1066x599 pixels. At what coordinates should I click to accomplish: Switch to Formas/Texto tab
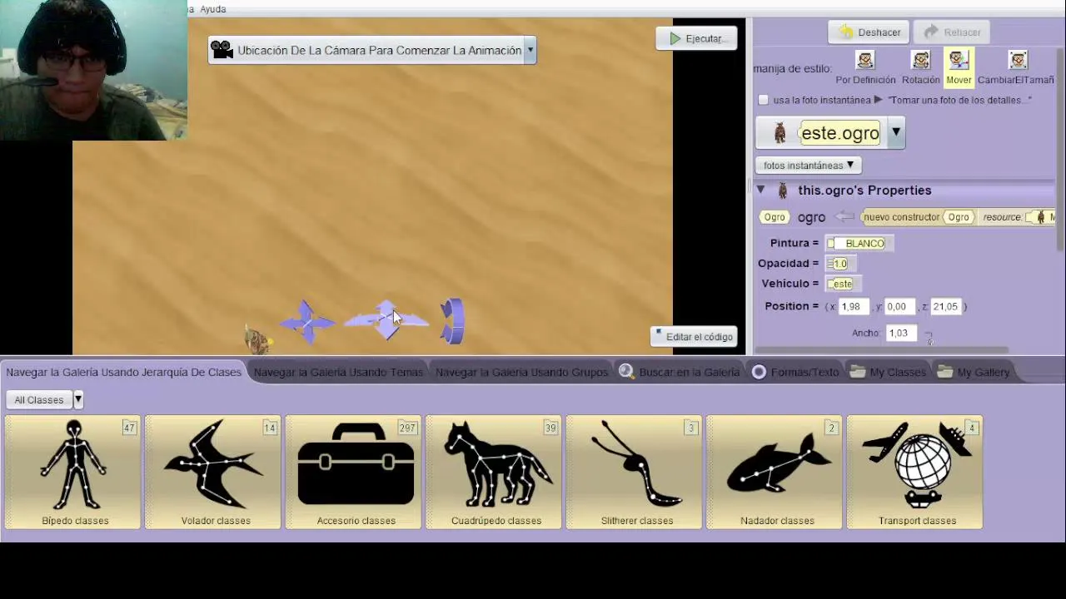coord(795,372)
